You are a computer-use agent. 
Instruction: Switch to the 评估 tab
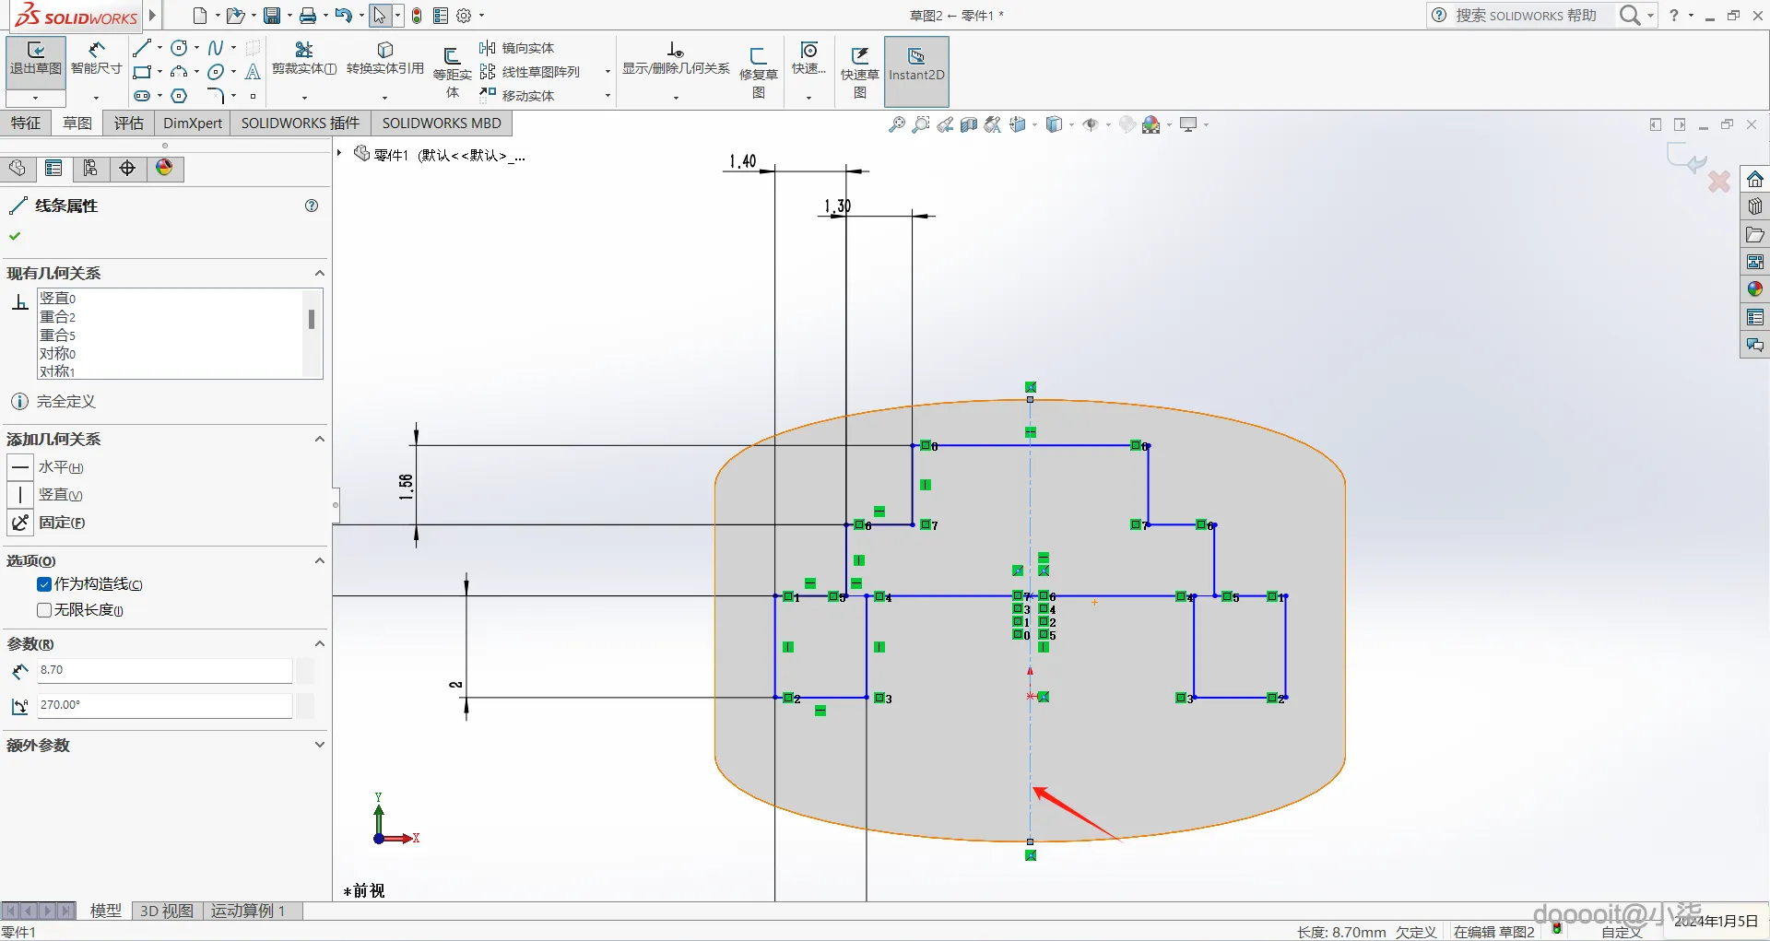point(129,124)
